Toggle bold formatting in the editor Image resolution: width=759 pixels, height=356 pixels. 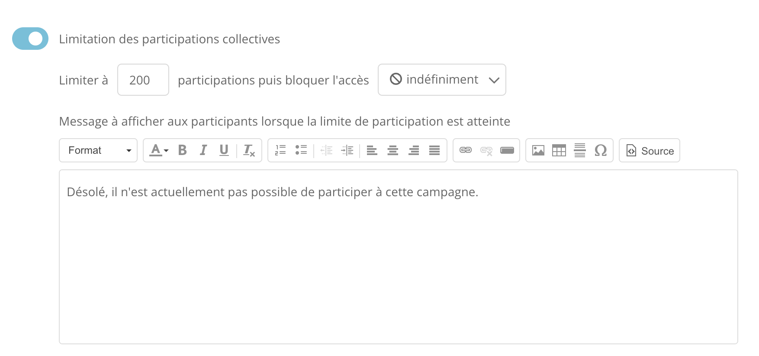pyautogui.click(x=182, y=150)
